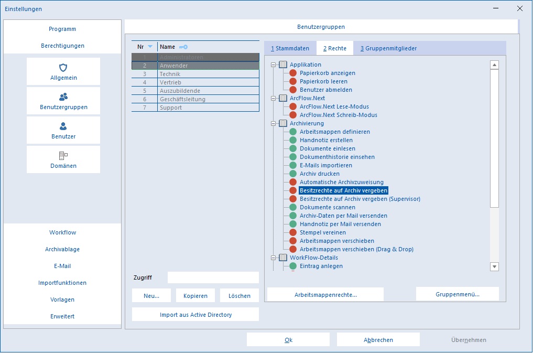
Task: Click the rights tree scrollbar down arrow
Action: tap(495, 266)
